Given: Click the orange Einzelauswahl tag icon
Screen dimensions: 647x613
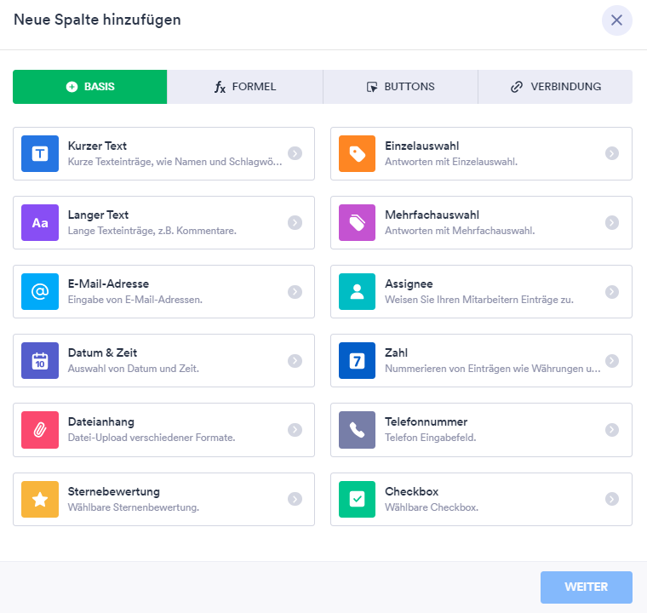Looking at the screenshot, I should point(358,154).
